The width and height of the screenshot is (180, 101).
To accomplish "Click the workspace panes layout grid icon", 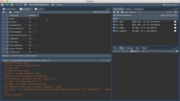I will pyautogui.click(x=53, y=5).
